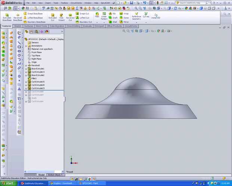The image size is (232, 186).
Task: Switch to UFOOO#2 Paint taskbar window
Action: [x=91, y=183]
